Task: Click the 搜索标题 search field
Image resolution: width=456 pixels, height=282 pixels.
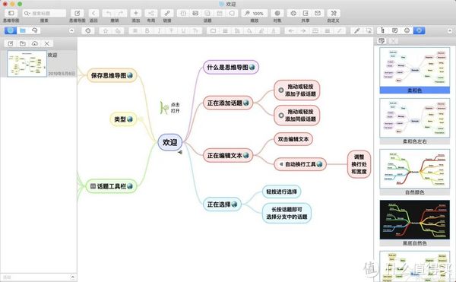Action: [x=45, y=13]
